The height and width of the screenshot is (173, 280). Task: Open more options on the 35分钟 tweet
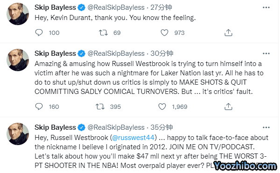[x=266, y=127]
